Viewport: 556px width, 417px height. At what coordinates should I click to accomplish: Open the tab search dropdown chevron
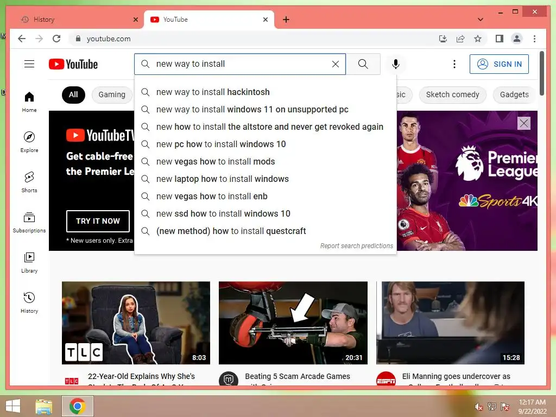pos(480,20)
